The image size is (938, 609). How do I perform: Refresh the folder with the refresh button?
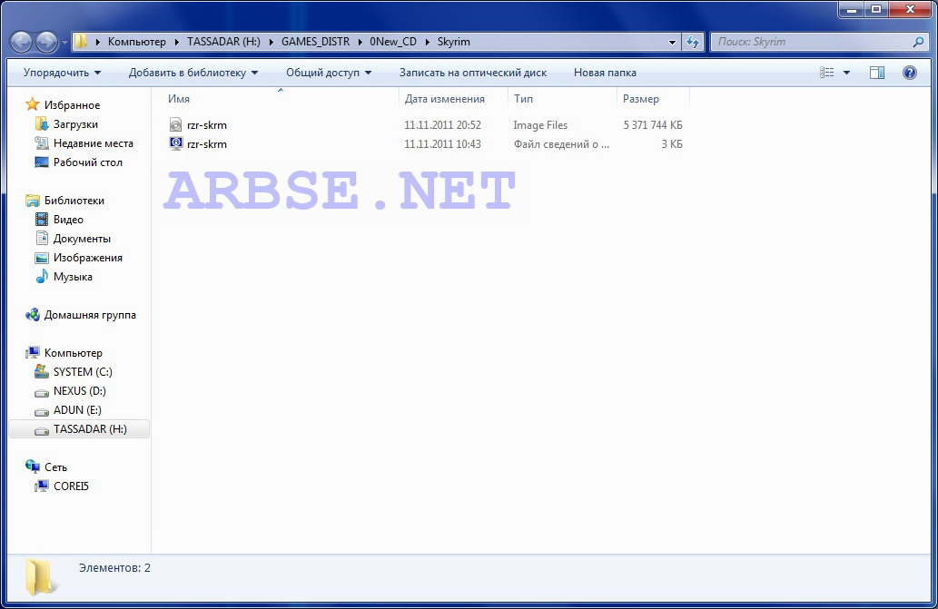693,42
